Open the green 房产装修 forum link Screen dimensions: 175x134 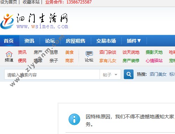[131, 61]
